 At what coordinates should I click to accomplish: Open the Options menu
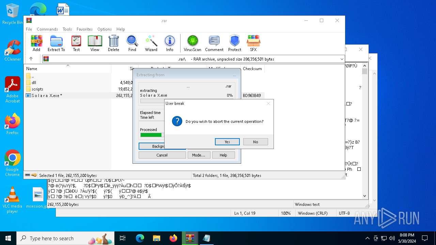tap(105, 29)
